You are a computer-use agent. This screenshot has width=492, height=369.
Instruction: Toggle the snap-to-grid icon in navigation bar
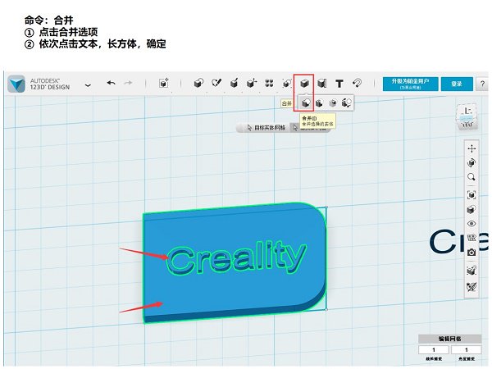coord(471,270)
